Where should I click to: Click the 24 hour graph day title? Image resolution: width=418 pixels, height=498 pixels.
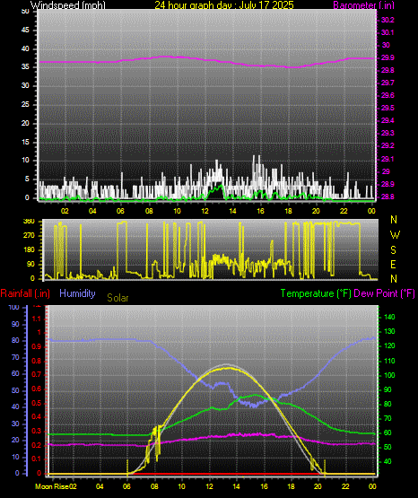click(x=224, y=4)
